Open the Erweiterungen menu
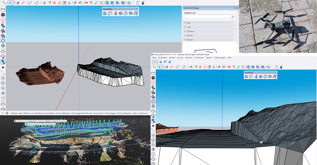 click(220, 57)
